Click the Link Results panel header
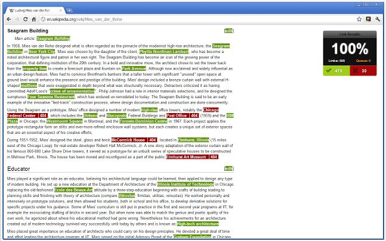386x241 pixels. (x=350, y=35)
